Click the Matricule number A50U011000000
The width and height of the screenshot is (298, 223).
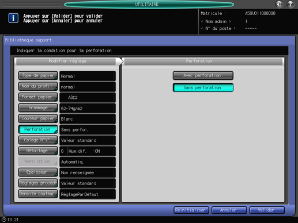pyautogui.click(x=260, y=13)
